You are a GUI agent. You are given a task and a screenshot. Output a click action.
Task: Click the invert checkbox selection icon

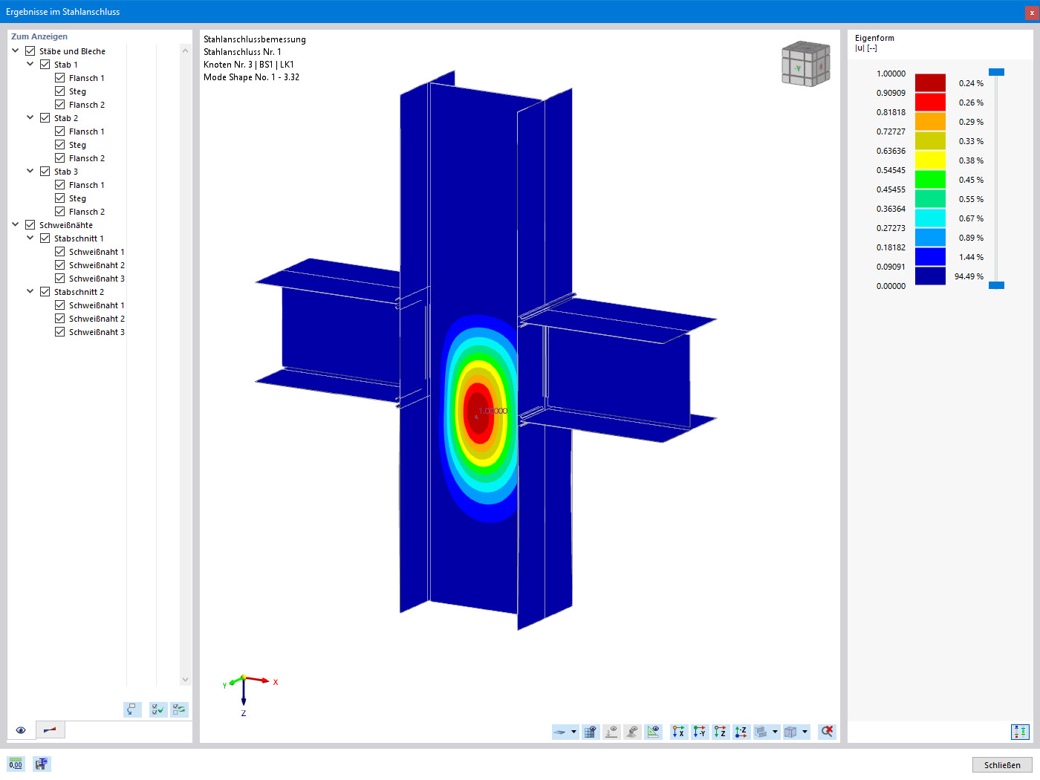(179, 710)
